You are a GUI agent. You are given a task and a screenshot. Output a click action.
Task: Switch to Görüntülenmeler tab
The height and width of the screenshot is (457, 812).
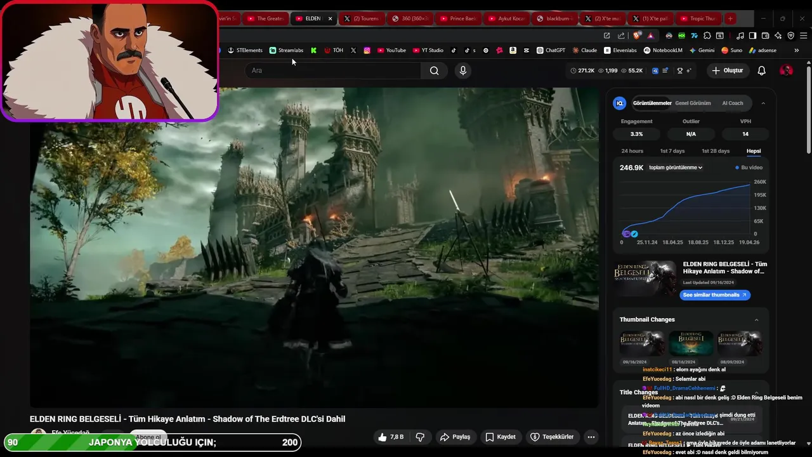pyautogui.click(x=652, y=103)
